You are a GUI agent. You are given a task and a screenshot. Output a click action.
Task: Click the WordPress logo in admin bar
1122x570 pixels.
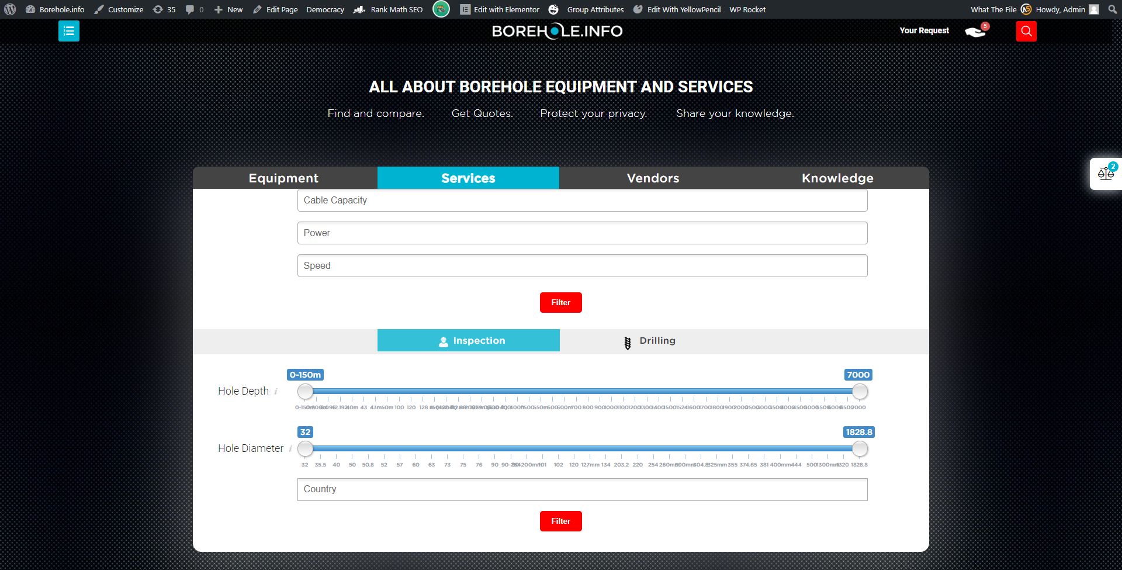click(x=10, y=9)
